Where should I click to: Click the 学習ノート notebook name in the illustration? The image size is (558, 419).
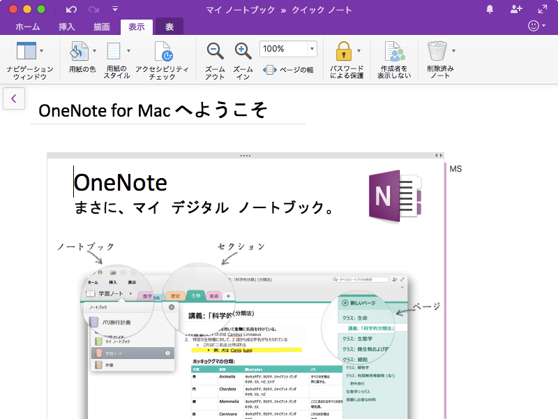click(111, 293)
